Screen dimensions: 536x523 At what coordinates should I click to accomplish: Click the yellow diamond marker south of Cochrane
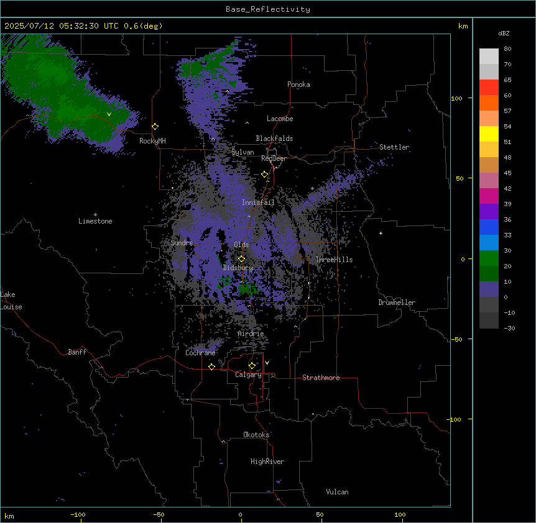(x=211, y=366)
